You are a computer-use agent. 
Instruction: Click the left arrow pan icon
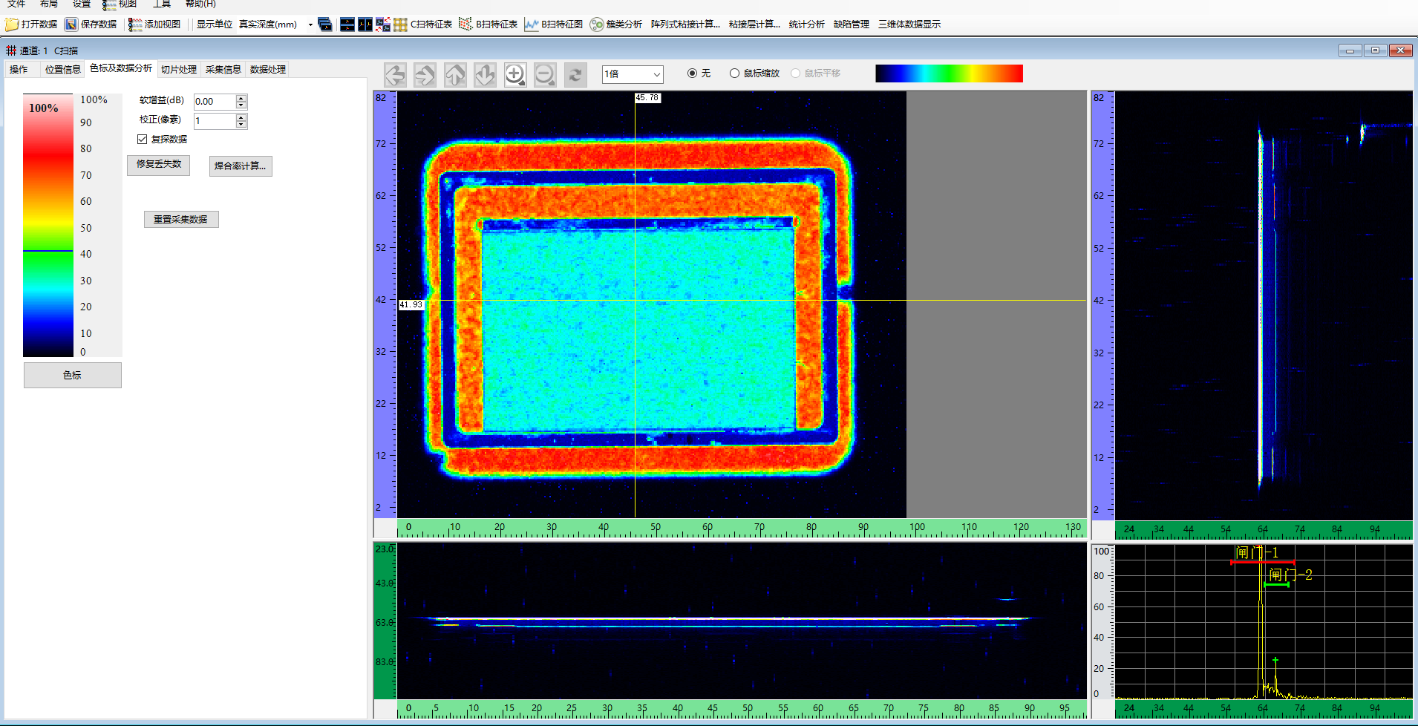pyautogui.click(x=395, y=74)
